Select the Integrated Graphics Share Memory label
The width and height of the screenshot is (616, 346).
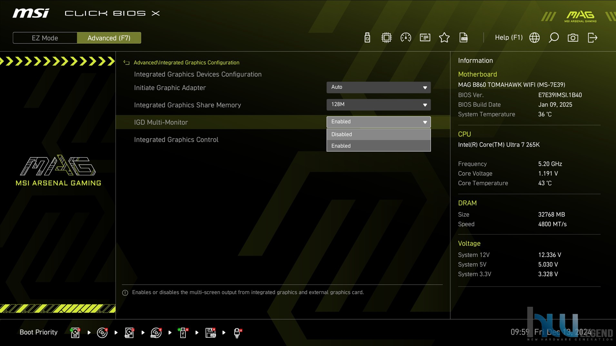click(187, 105)
